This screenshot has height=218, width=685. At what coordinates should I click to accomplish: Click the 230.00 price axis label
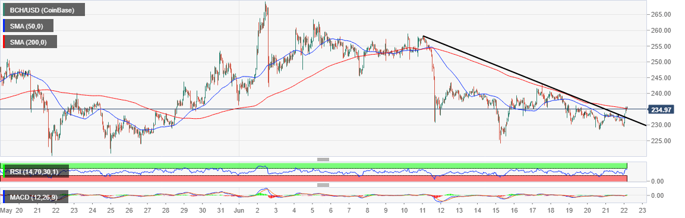[x=662, y=125]
